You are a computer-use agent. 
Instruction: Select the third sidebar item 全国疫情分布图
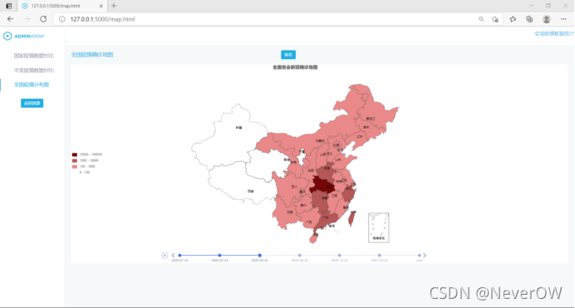pyautogui.click(x=32, y=85)
